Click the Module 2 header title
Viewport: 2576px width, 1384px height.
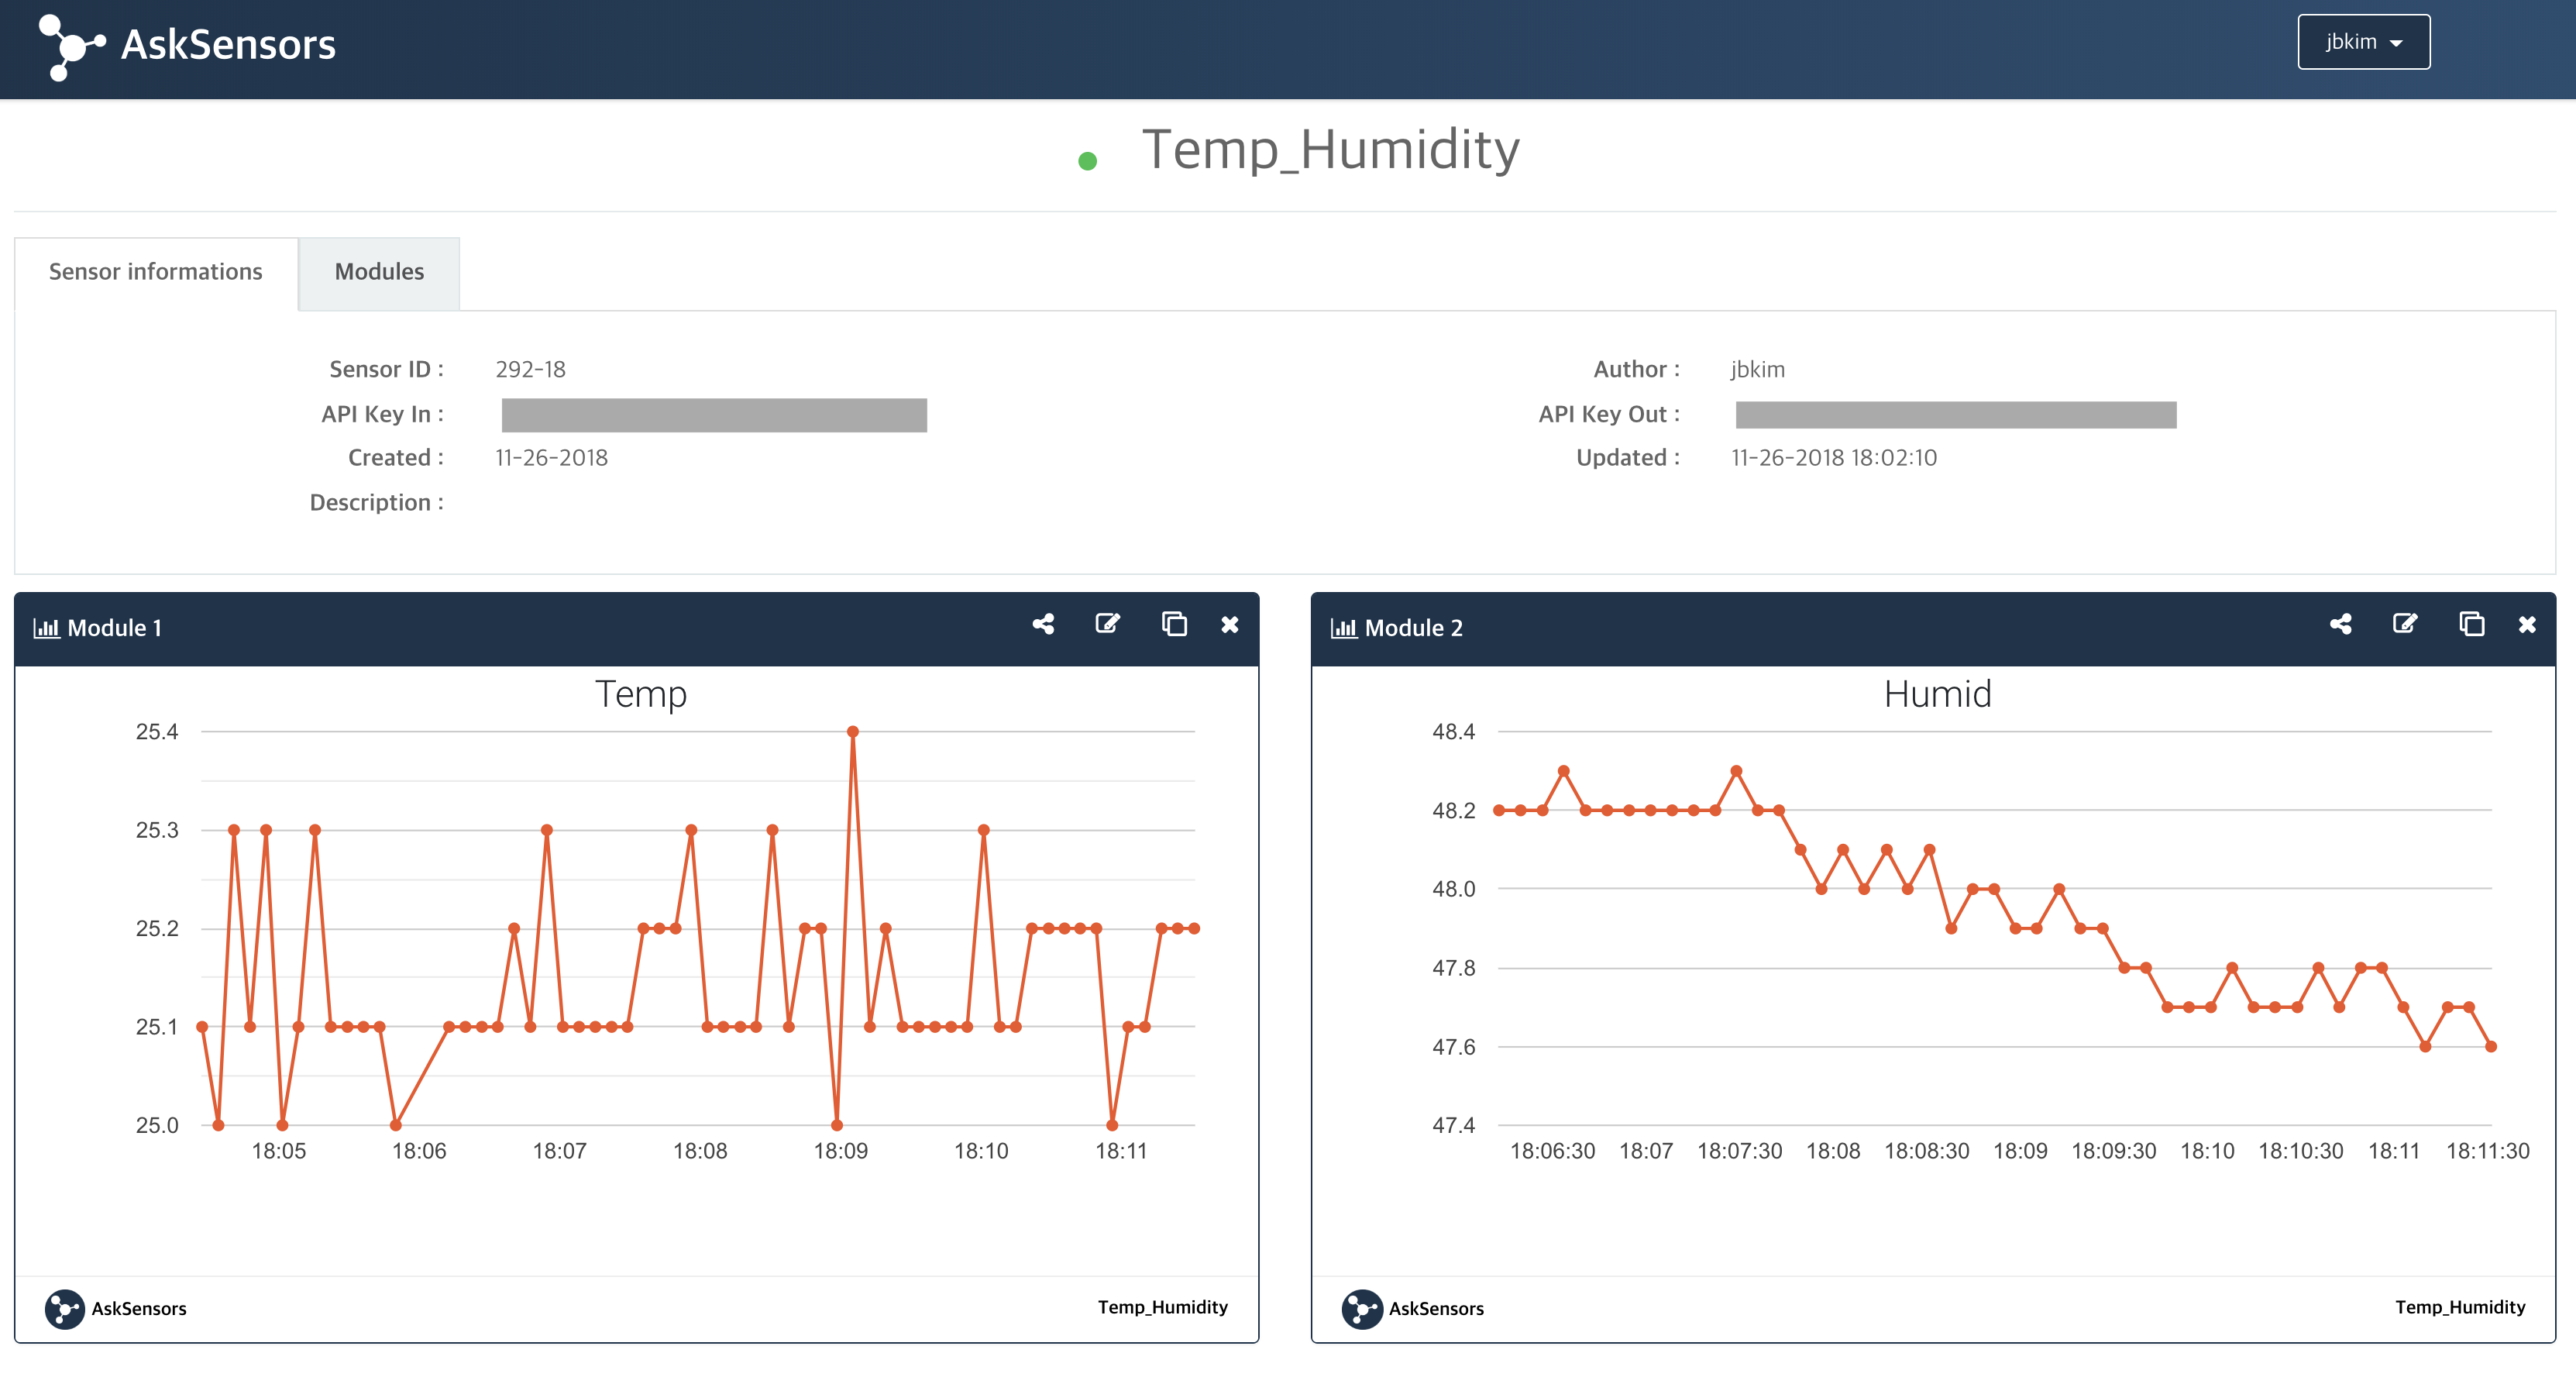[x=1413, y=628]
